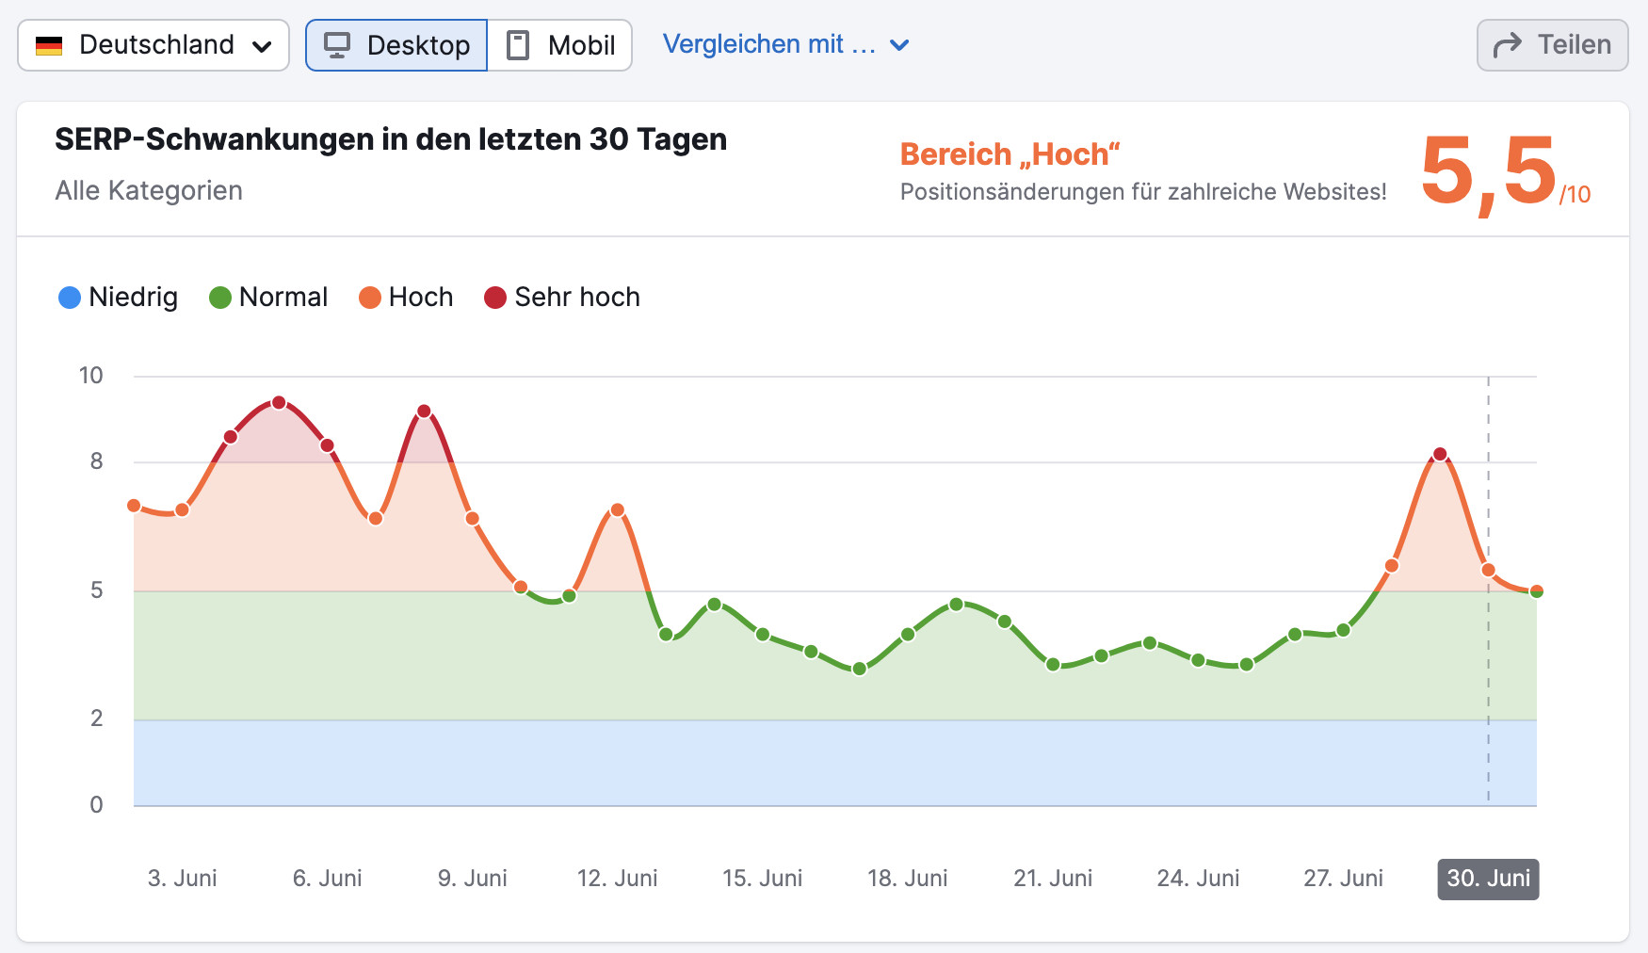Viewport: 1648px width, 953px height.
Task: Click the red Sehr hoch legend dot
Action: (495, 298)
